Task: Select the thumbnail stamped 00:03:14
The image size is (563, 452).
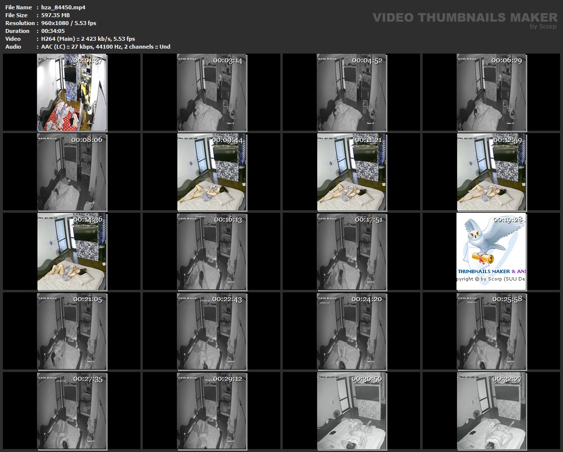Action: pyautogui.click(x=212, y=92)
